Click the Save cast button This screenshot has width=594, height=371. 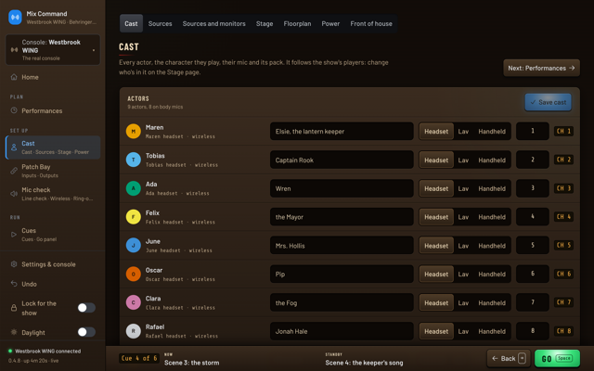549,102
